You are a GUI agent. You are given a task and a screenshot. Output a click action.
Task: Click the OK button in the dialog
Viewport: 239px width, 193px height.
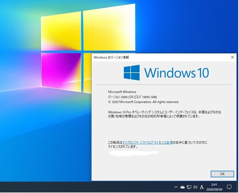222,174
